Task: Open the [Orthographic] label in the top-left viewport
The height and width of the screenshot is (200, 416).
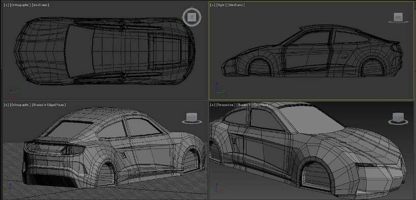Action: (20, 5)
